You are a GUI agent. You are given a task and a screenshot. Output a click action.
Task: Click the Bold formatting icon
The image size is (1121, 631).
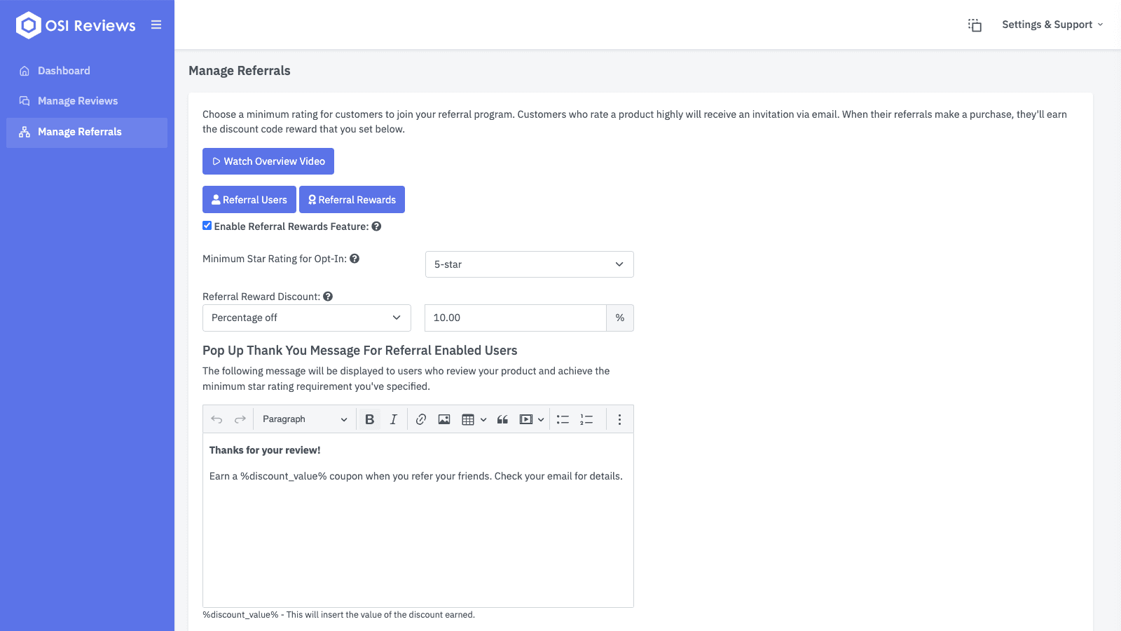click(369, 419)
